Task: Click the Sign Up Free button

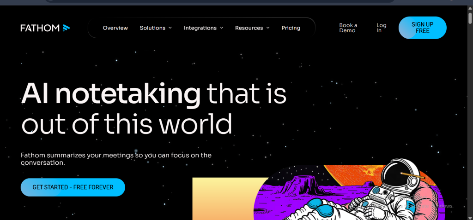Action: pyautogui.click(x=422, y=28)
